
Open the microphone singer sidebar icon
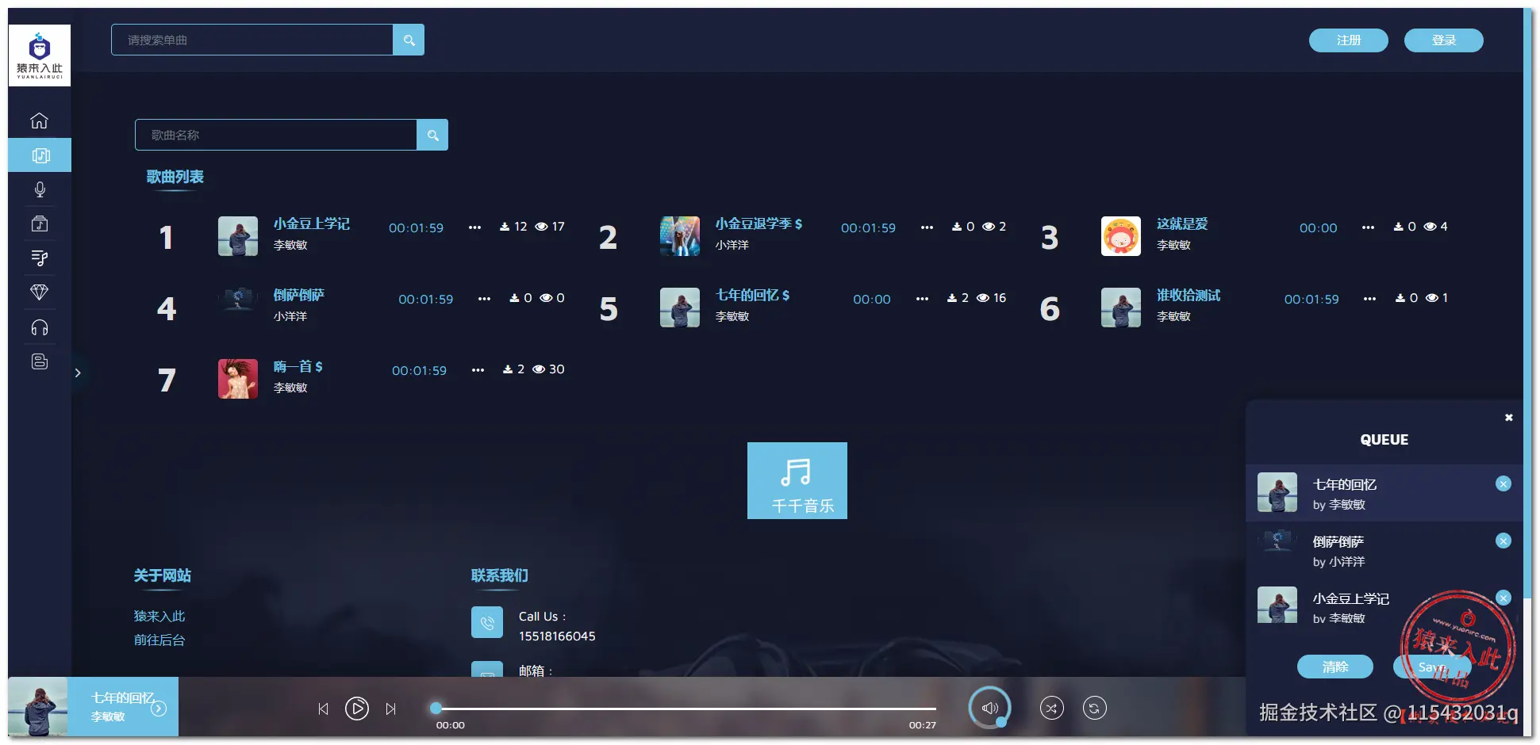[x=40, y=189]
